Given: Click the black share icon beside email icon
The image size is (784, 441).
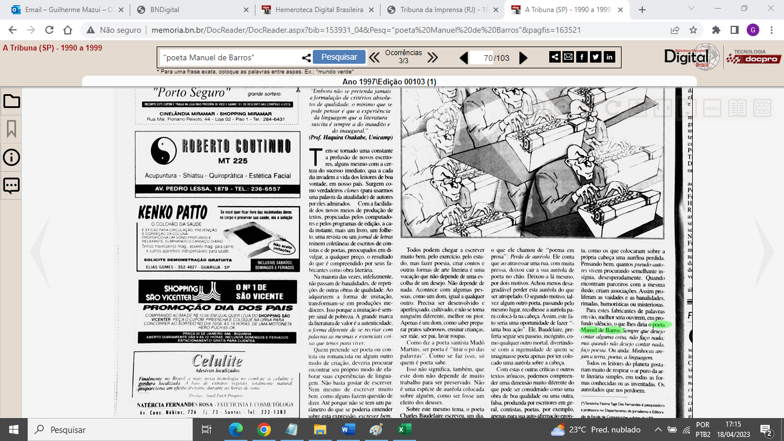Looking at the screenshot, I should 554,57.
